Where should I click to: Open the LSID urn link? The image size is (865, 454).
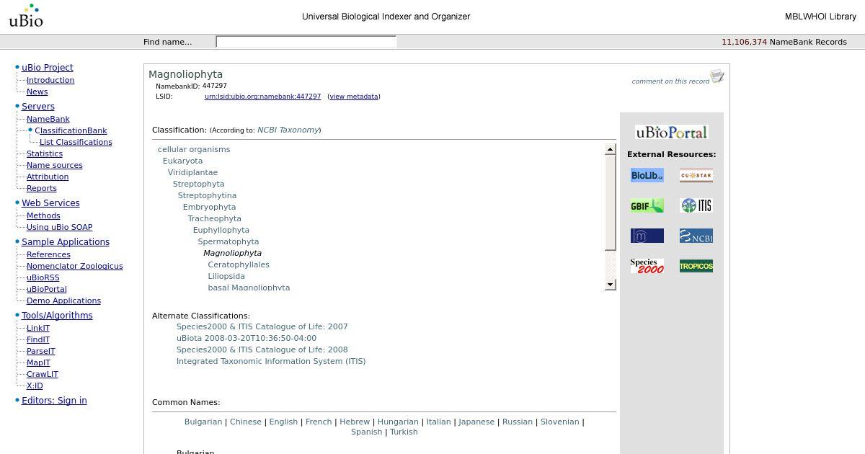[x=262, y=97]
